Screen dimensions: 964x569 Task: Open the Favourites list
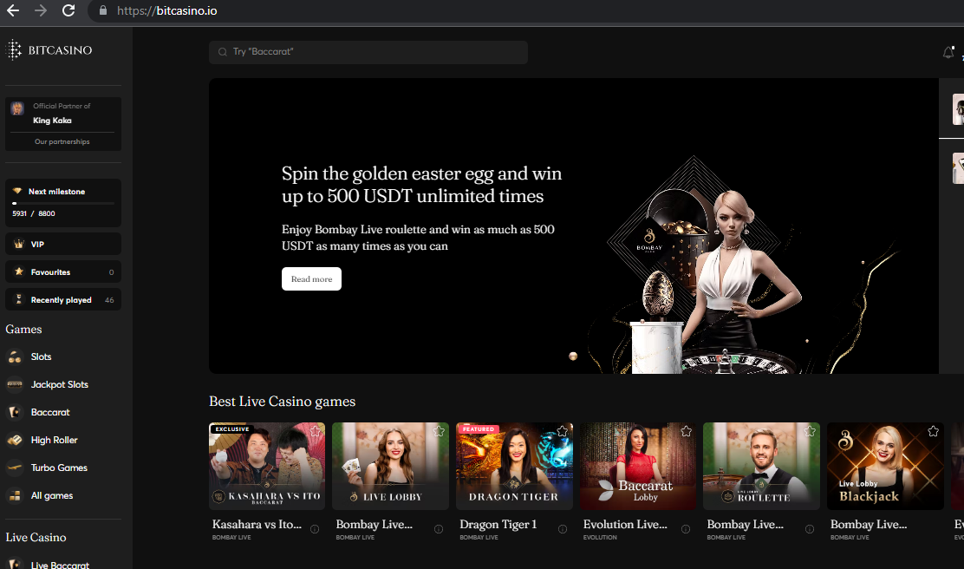coord(62,271)
